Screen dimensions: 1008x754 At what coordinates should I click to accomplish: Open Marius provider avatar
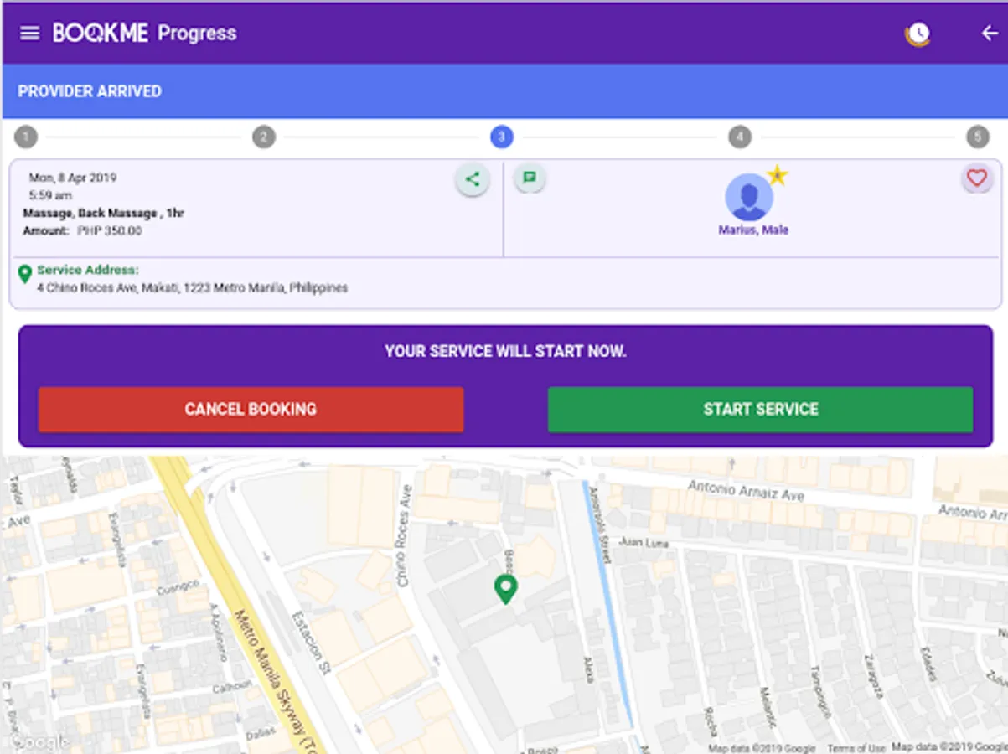point(748,197)
